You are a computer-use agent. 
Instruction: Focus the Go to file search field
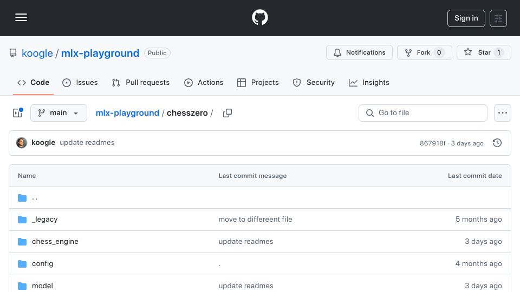coord(423,113)
